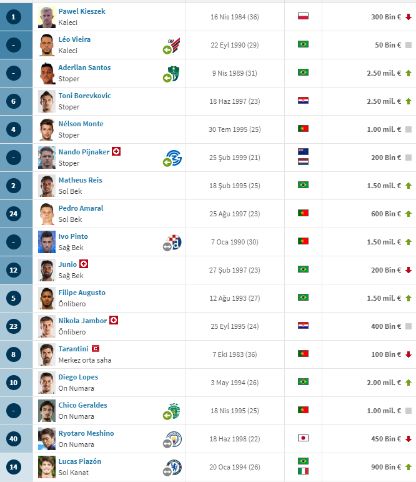416x482 pixels.
Task: Open Toni Borevkovic's player profile link
Action: coord(84,96)
